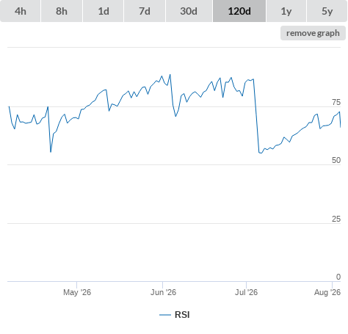Image resolution: width=348 pixels, height=334 pixels.
Task: Select the 5y time range tab
Action: click(x=327, y=11)
